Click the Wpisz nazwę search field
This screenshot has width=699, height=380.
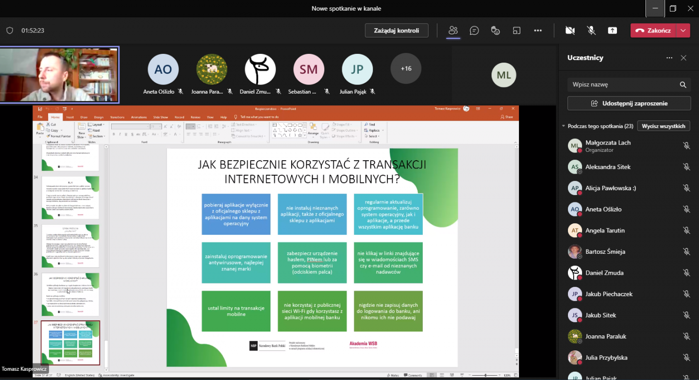coord(629,84)
